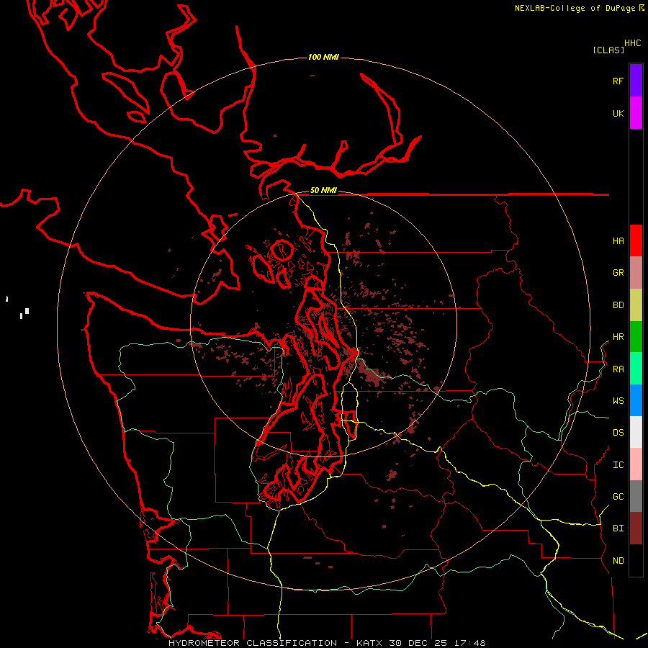The image size is (648, 648).
Task: Click the DS white legend swatch
Action: (636, 432)
